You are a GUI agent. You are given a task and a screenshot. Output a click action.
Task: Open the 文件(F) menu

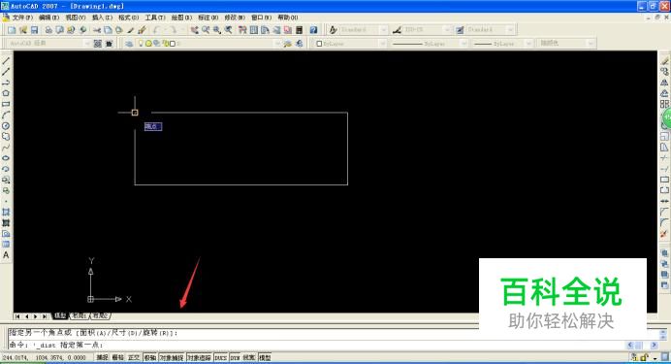(22, 17)
